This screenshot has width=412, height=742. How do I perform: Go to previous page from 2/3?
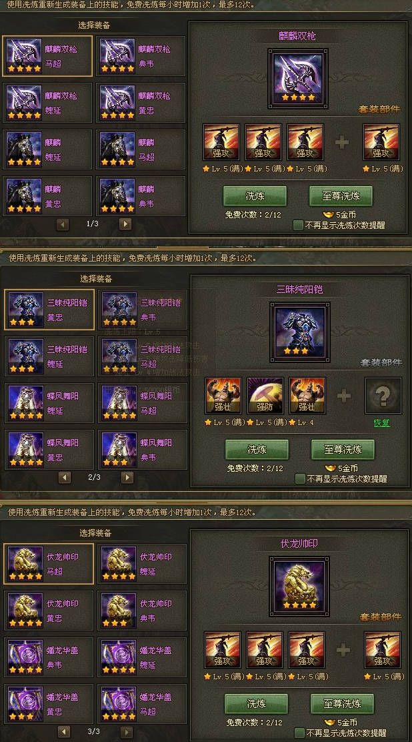pyautogui.click(x=65, y=478)
